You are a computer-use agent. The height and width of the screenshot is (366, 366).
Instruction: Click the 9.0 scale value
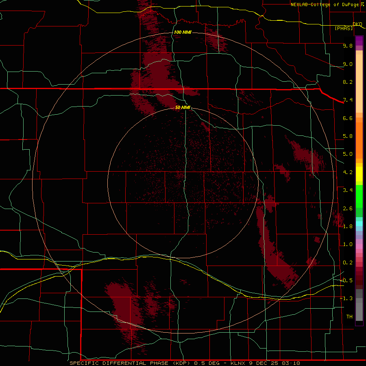pyautogui.click(x=348, y=64)
